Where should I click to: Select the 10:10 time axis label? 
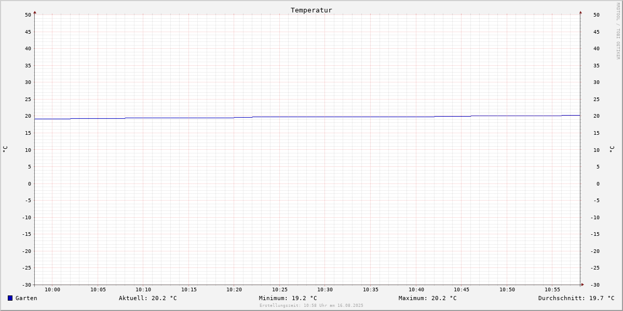coord(143,289)
